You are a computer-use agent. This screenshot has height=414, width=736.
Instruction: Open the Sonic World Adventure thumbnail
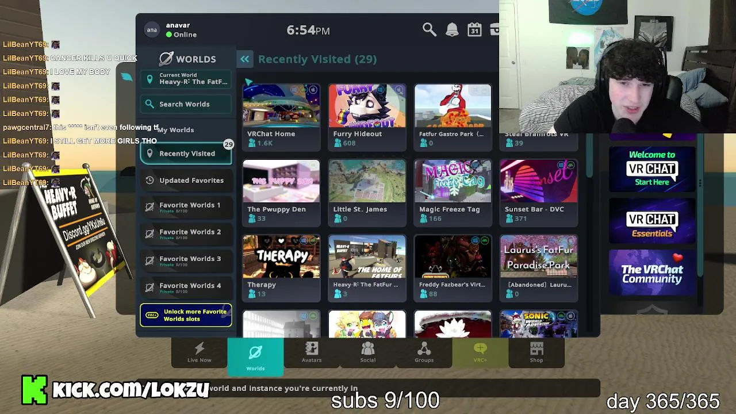point(539,324)
